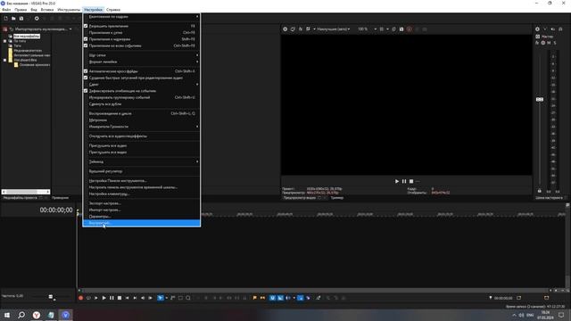Select the Ctrl+F8 item in the settings menu
The height and width of the screenshot is (321, 571).
pos(141,33)
